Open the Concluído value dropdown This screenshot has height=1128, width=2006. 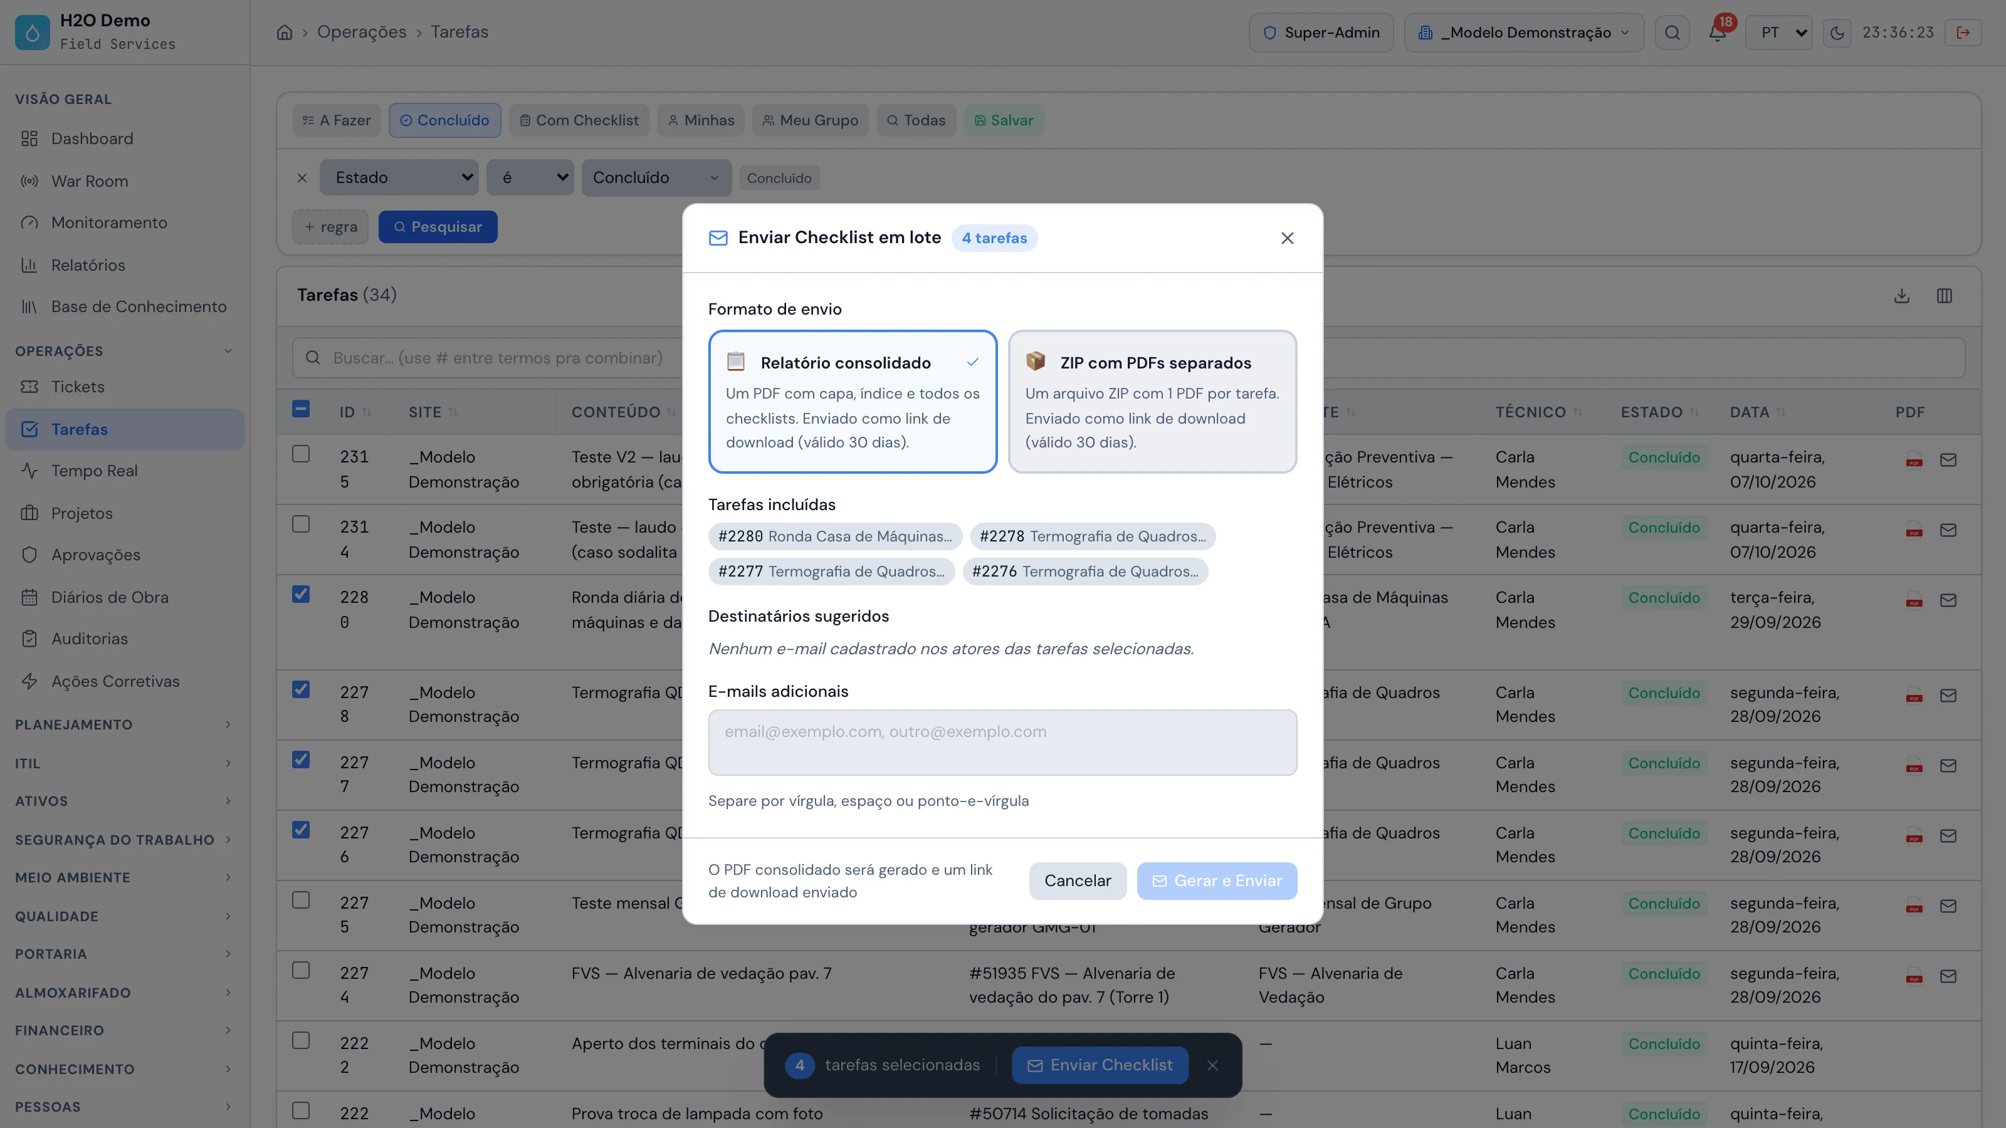pyautogui.click(x=656, y=178)
